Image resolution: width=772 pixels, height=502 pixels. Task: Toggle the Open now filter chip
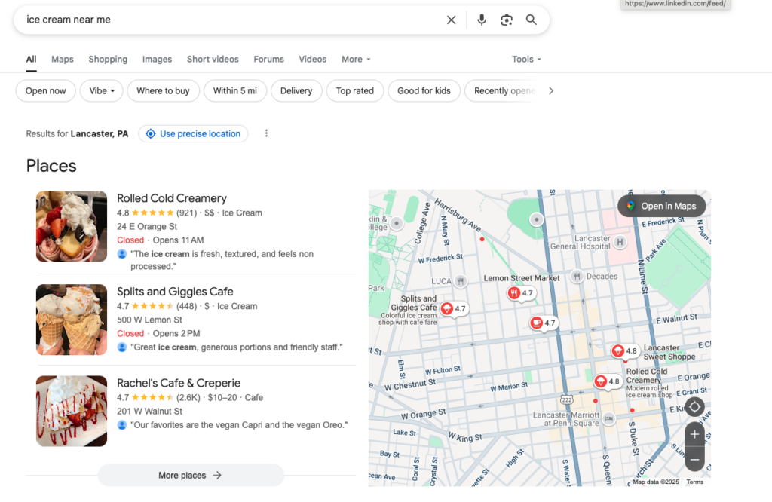tap(46, 91)
